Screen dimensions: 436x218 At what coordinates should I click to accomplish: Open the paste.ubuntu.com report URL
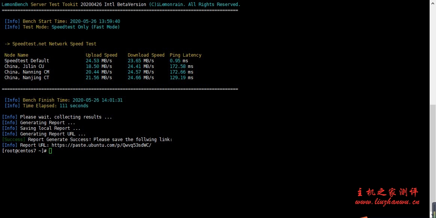coord(101,145)
